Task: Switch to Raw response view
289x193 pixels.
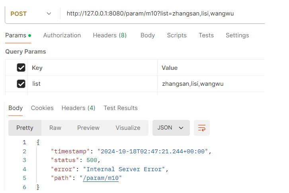Action: pyautogui.click(x=55, y=128)
